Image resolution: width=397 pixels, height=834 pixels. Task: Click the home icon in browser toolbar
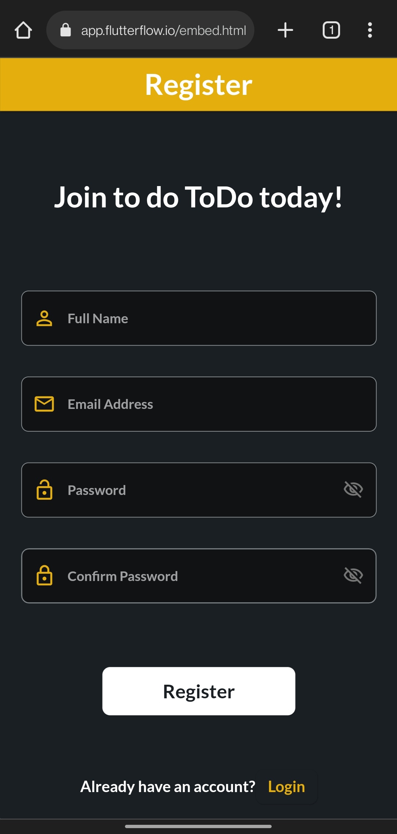(24, 30)
